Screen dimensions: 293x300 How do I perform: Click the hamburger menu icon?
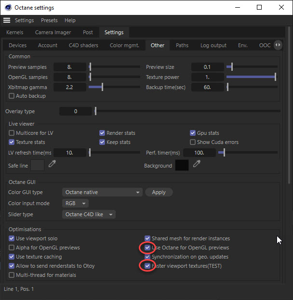point(7,20)
